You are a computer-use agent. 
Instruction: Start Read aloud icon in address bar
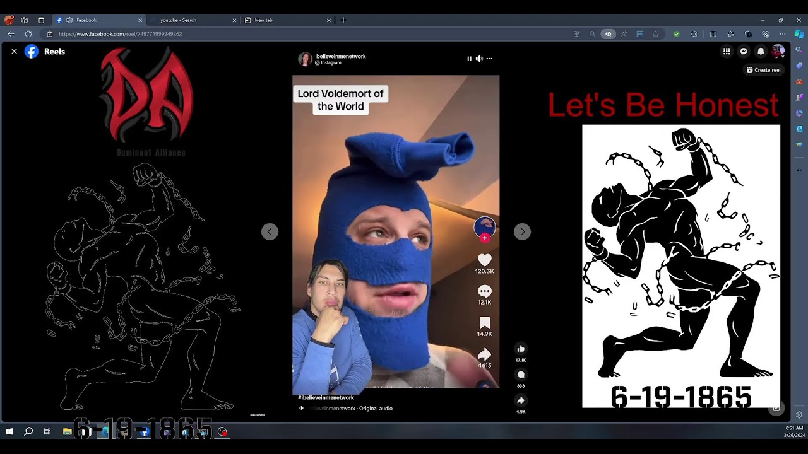(624, 34)
